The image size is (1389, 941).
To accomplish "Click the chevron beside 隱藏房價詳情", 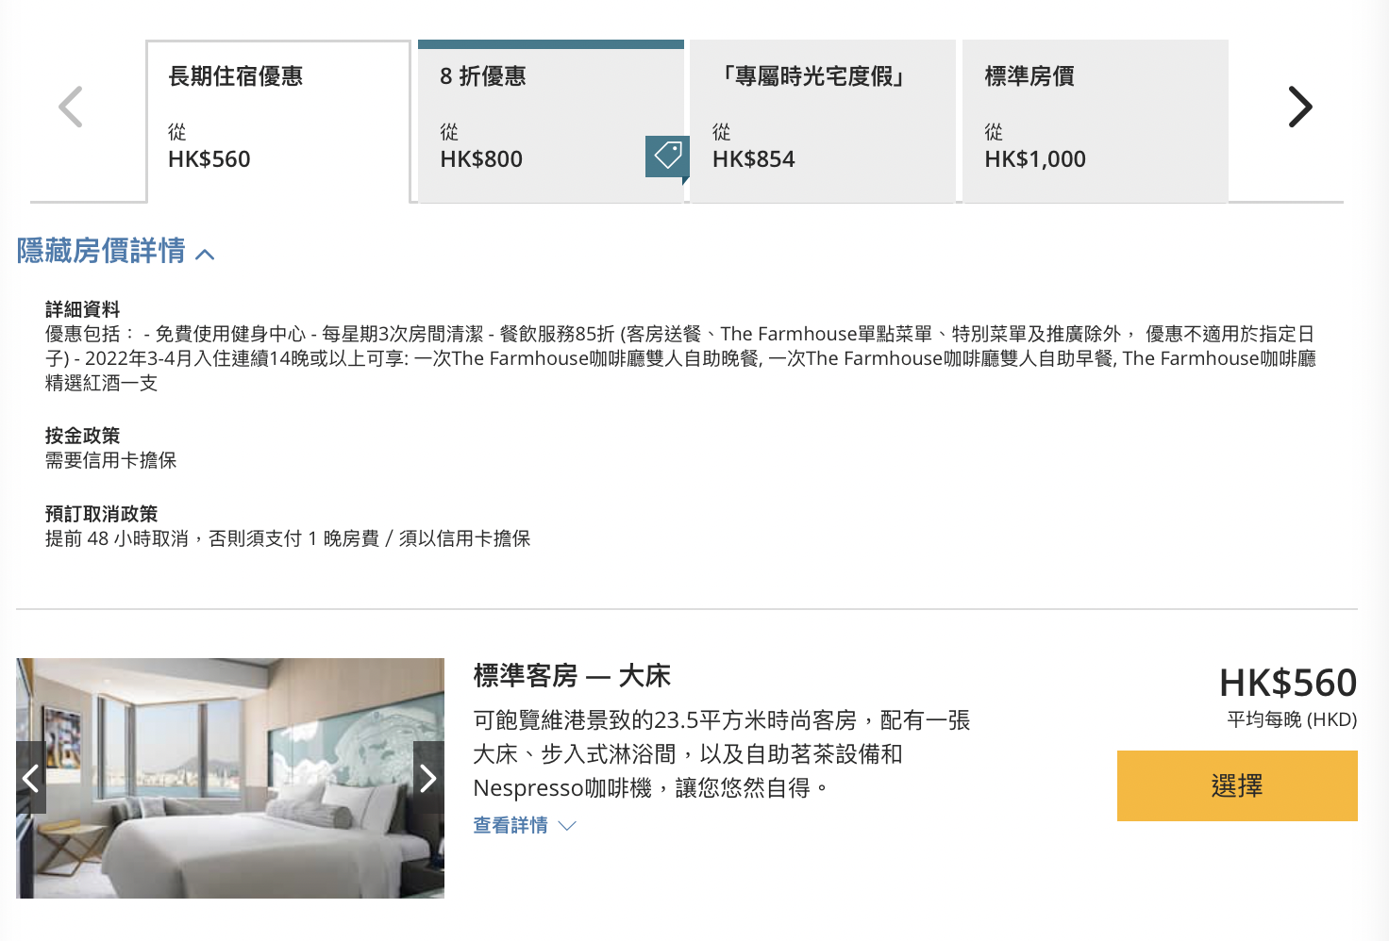I will pos(205,254).
